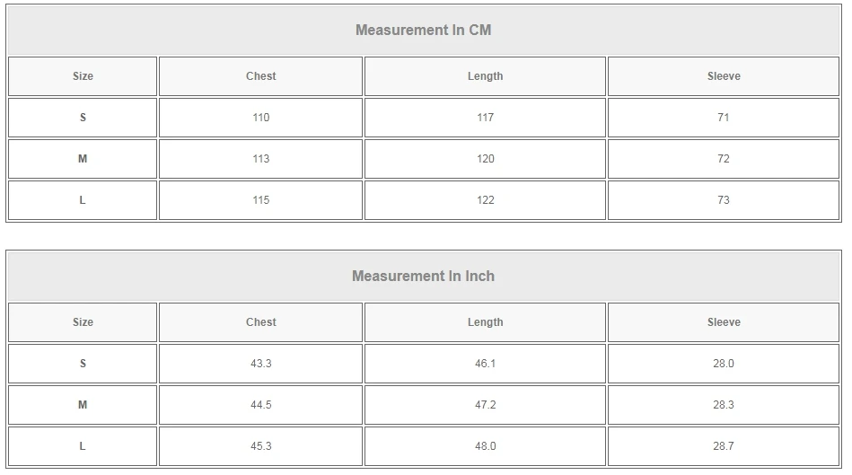Select the size L row label in the Inch table

pos(83,446)
